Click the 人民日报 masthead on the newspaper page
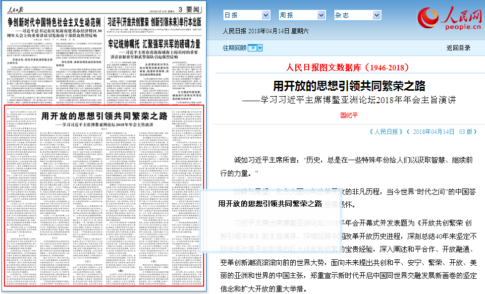This screenshot has height=294, width=485. pyautogui.click(x=15, y=10)
